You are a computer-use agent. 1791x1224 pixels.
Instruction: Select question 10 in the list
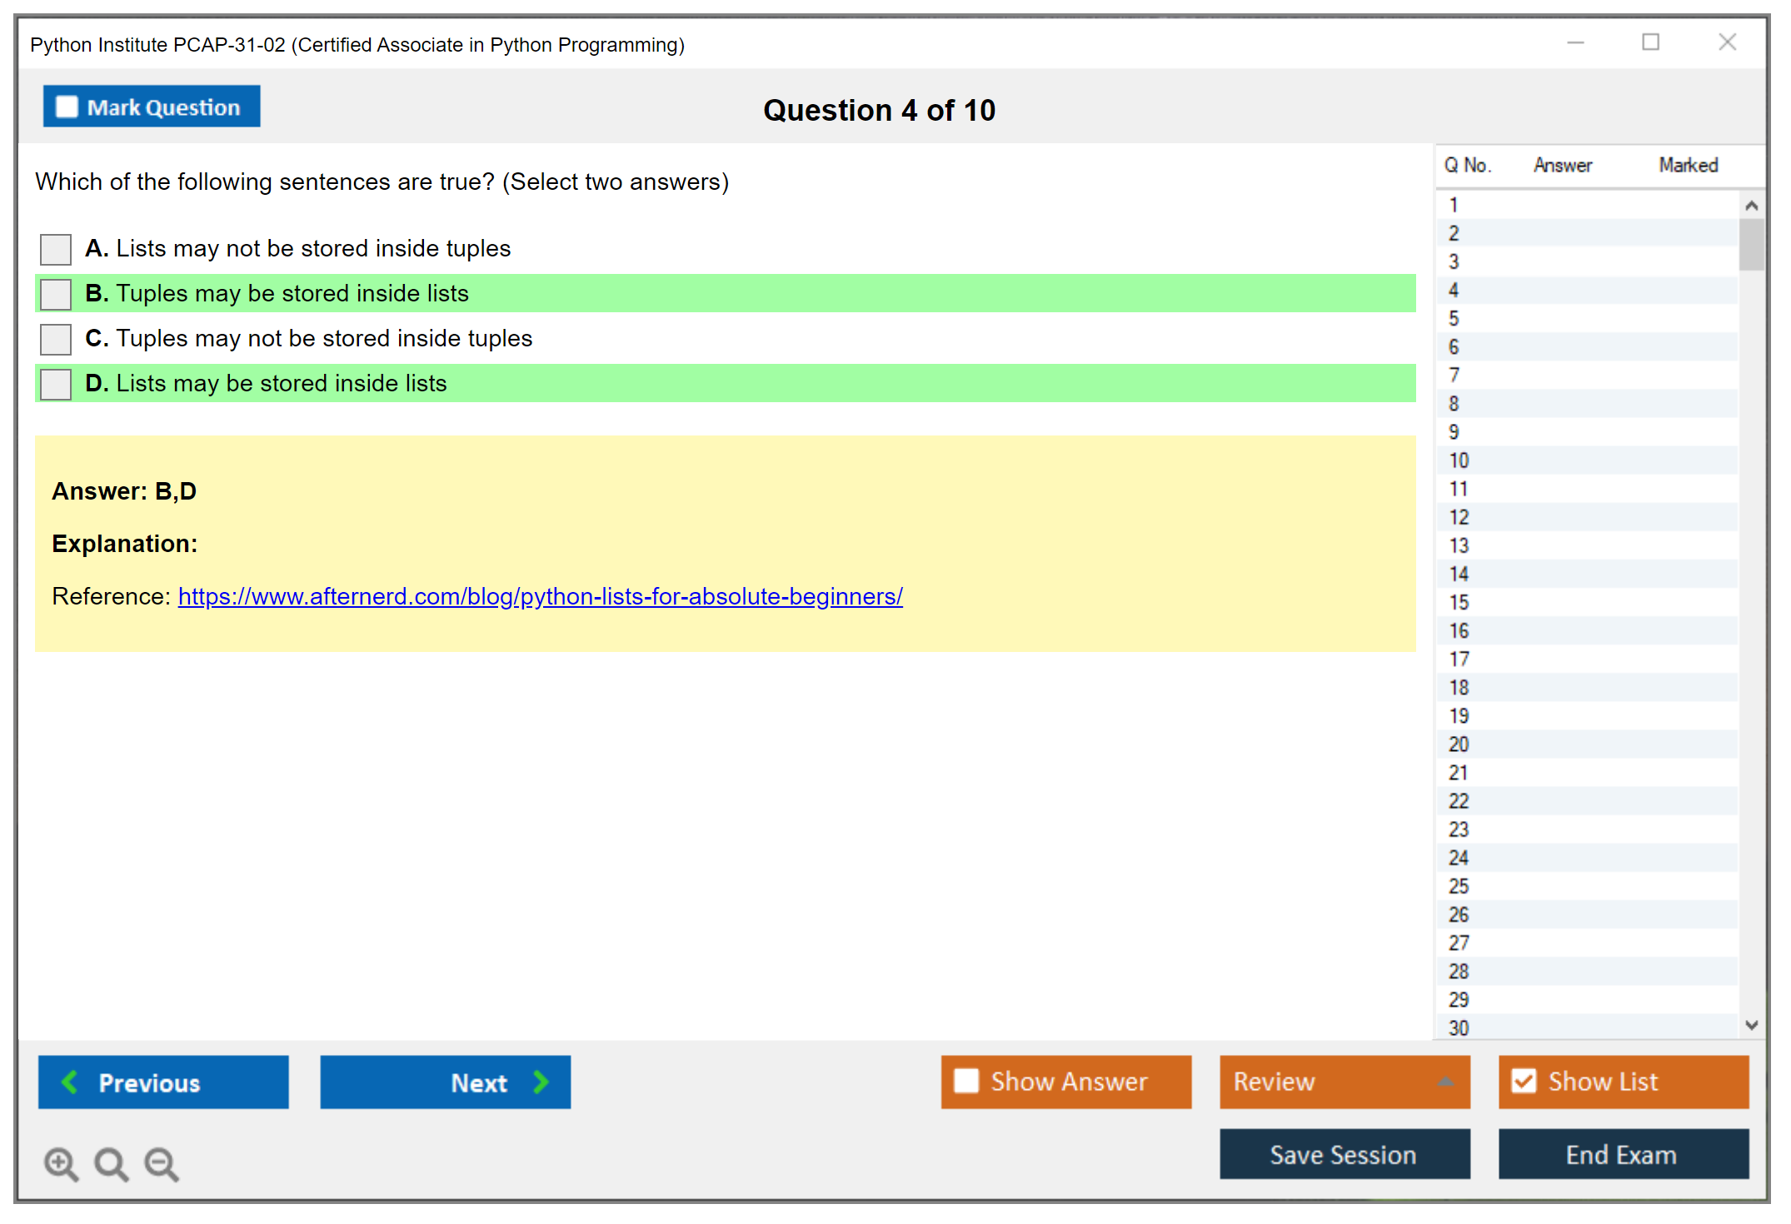(x=1459, y=460)
